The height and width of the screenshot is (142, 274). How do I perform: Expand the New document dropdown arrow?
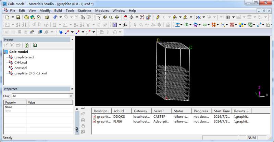pyautogui.click(x=13, y=17)
